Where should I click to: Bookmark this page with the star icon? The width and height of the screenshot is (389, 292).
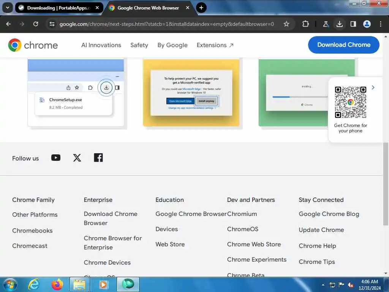pos(286,24)
